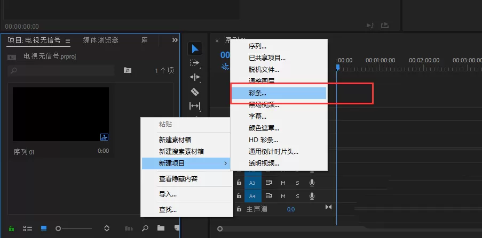Select 彩条... in the submenu
482x238 pixels.
(279, 93)
